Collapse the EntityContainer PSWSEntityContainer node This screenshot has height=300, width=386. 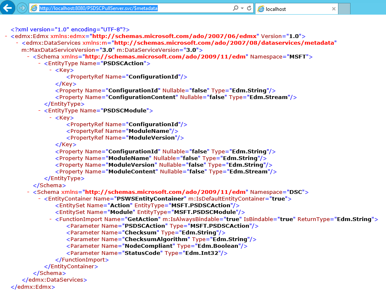(x=39, y=199)
